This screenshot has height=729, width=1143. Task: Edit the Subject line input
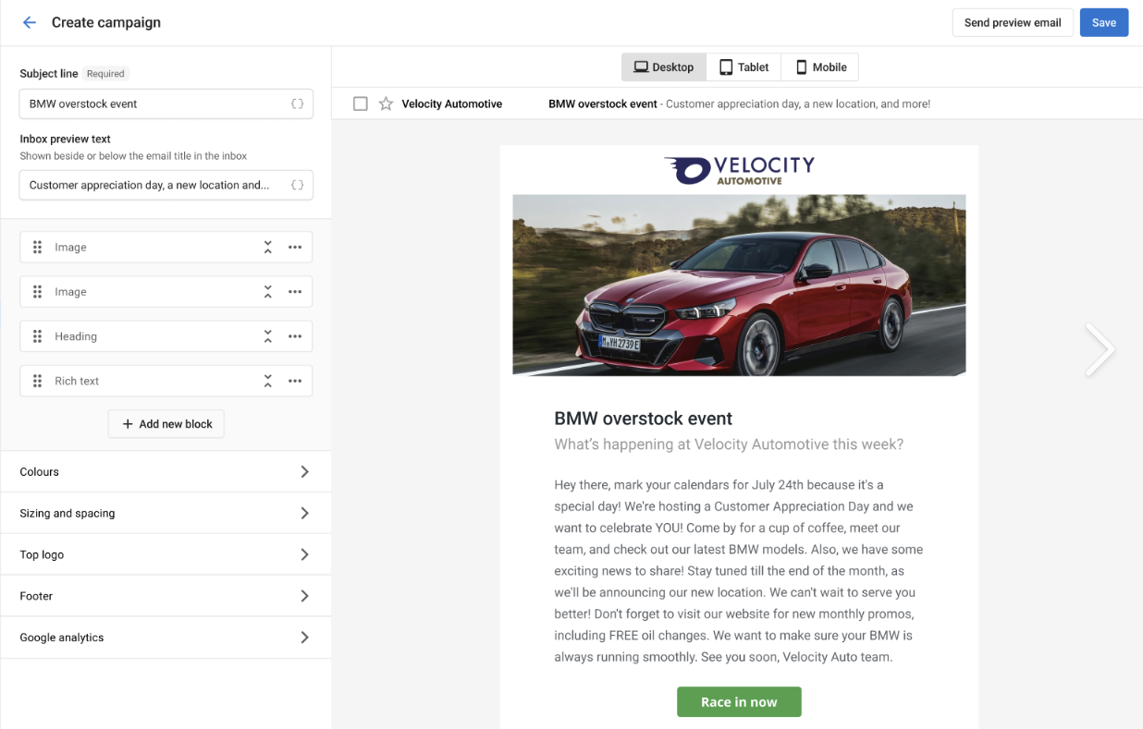[x=166, y=103]
